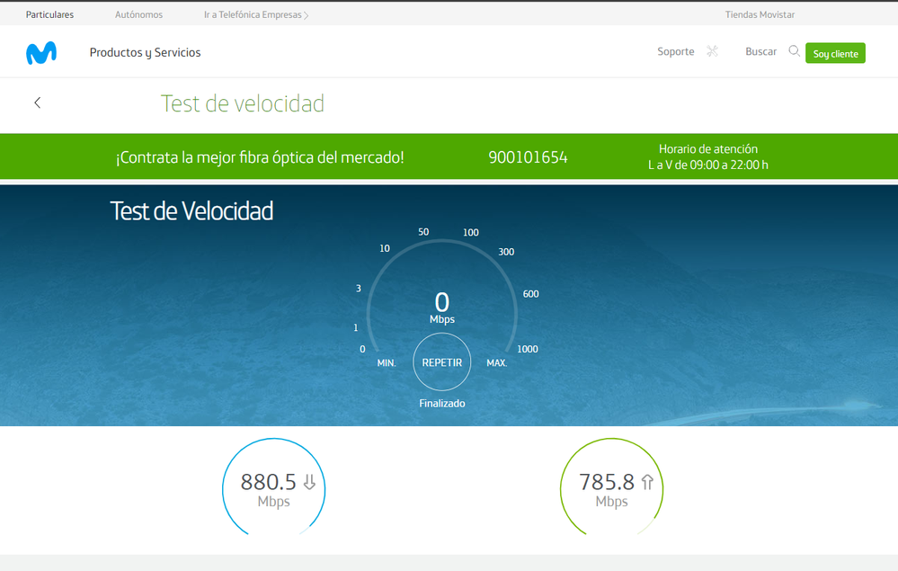Click the upload speed 785.8 Mbps circle
The image size is (898, 571).
point(611,489)
